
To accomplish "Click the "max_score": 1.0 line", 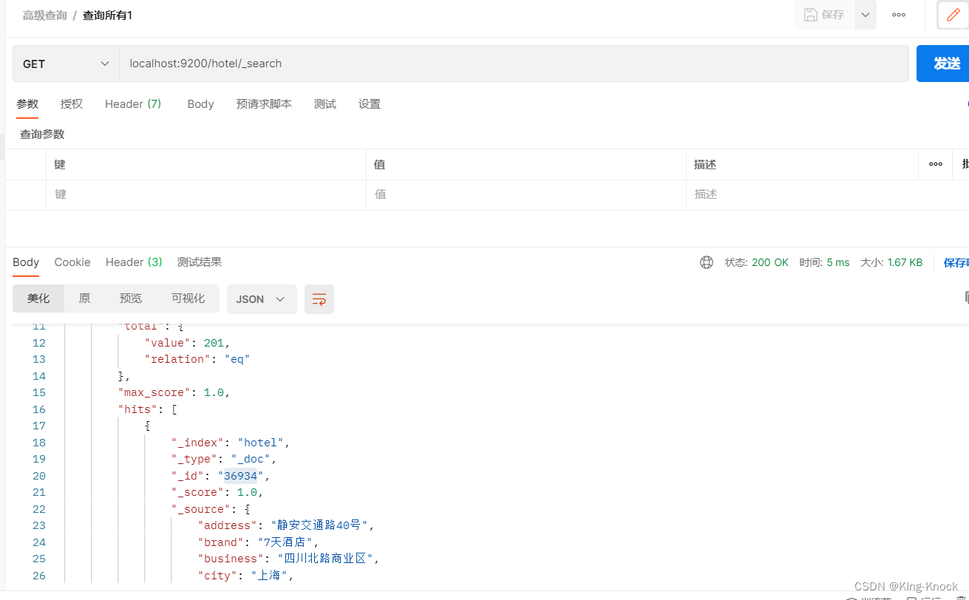I will coord(174,392).
